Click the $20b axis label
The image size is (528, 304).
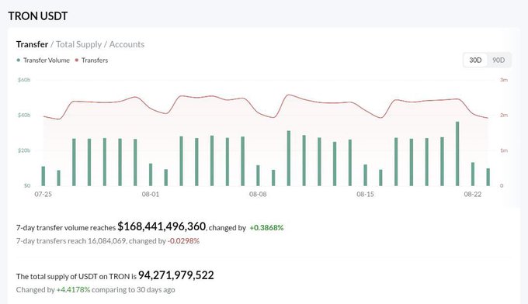[24, 150]
